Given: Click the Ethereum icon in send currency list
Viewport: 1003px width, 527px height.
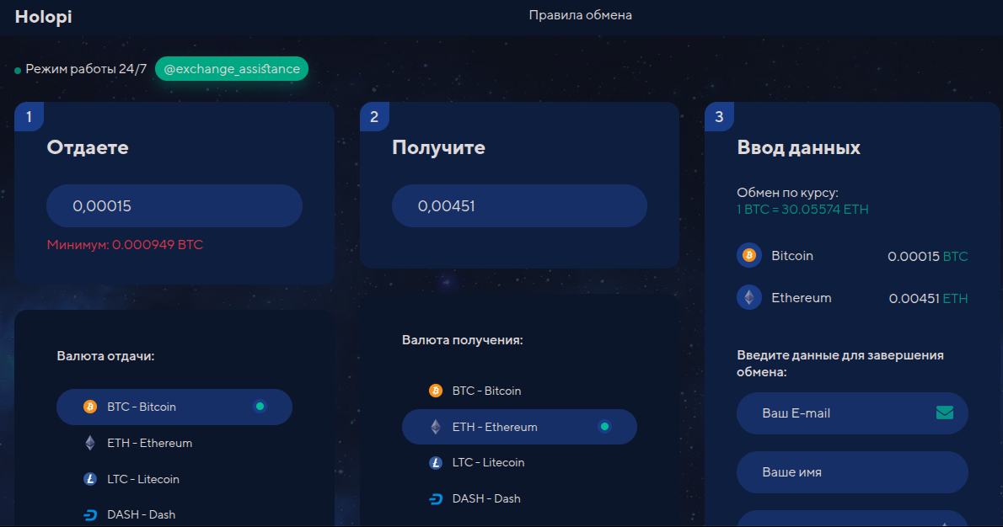Looking at the screenshot, I should click(90, 443).
